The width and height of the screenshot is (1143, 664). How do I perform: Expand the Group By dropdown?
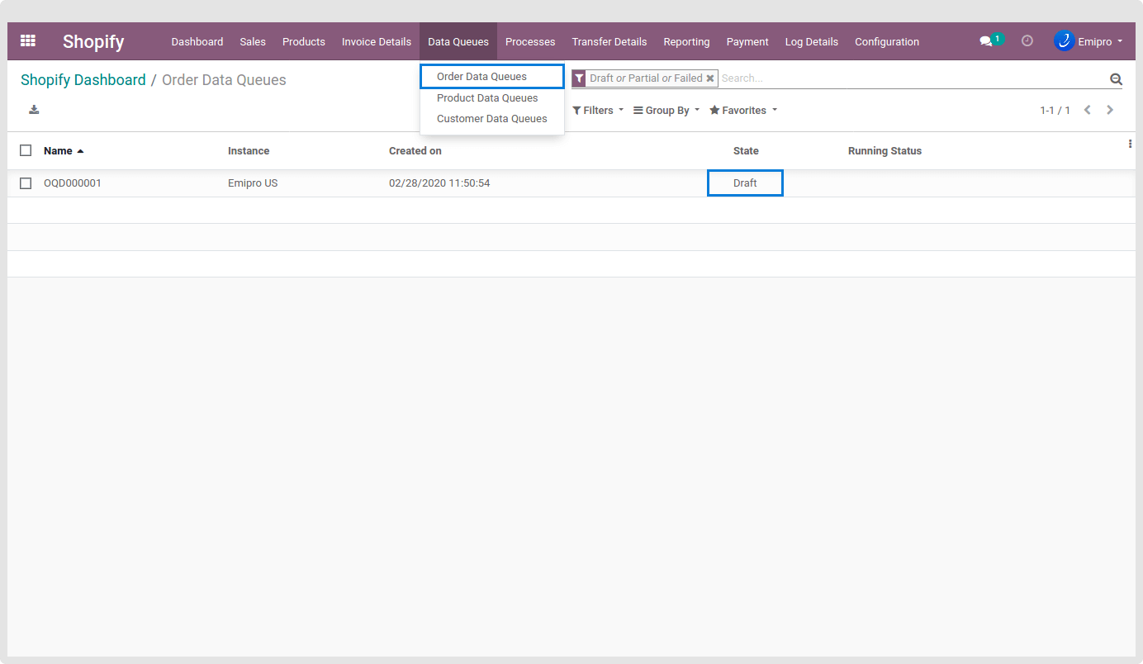click(x=666, y=111)
